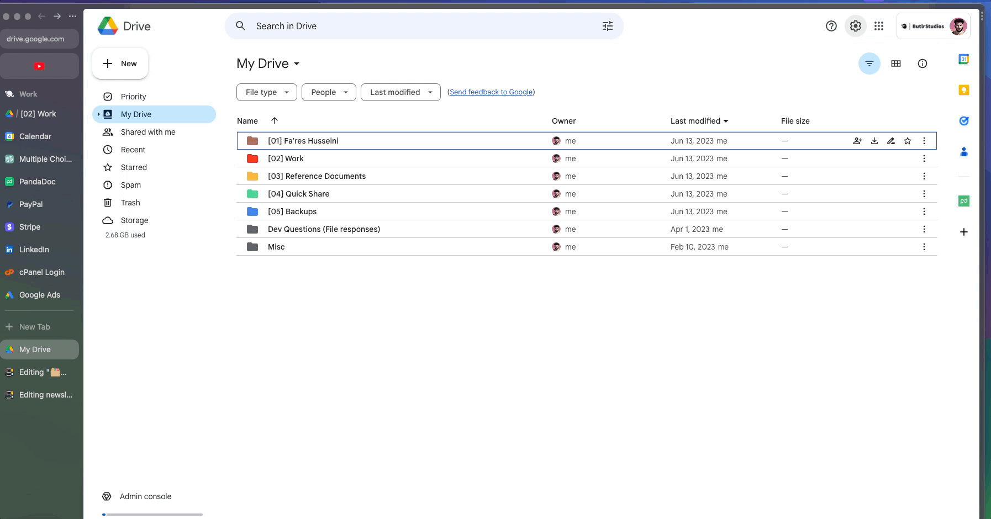Click share icon on Fa'res Husseini folder

[857, 141]
